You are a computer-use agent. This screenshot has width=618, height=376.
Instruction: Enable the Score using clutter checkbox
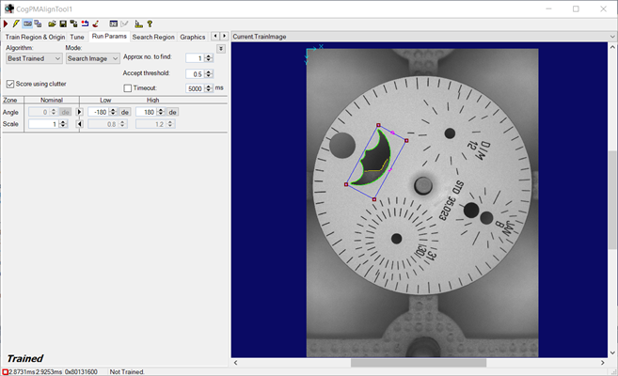[9, 84]
